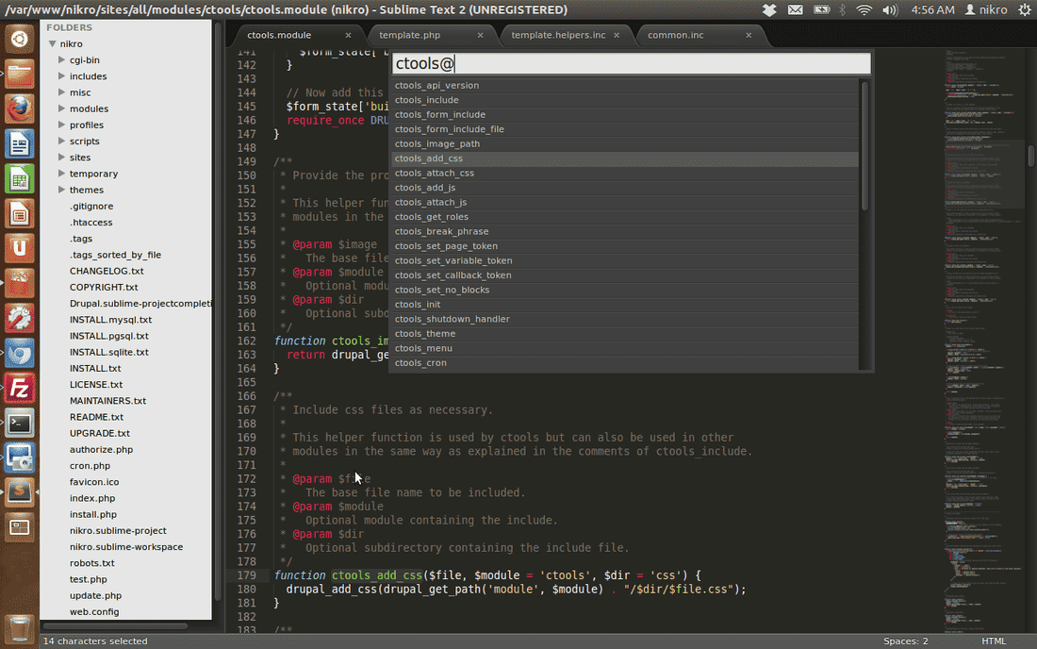
Task: Click the sidebar horizontal scrollbar
Action: coord(116,625)
